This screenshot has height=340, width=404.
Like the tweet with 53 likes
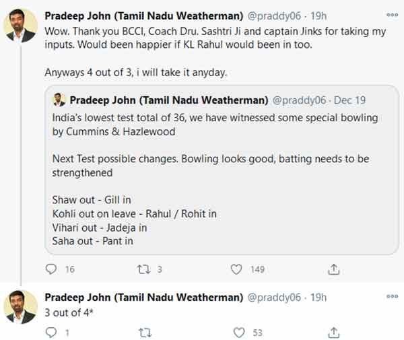[236, 332]
